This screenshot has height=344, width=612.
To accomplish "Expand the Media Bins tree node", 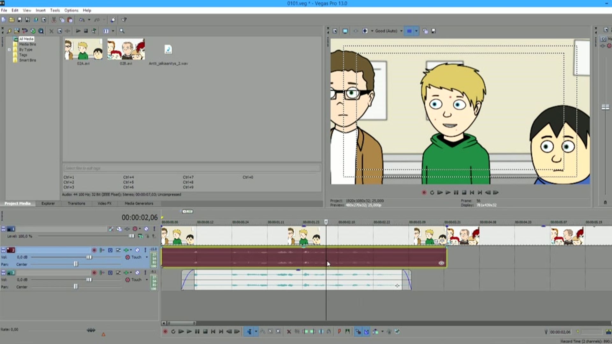I will (9, 49).
